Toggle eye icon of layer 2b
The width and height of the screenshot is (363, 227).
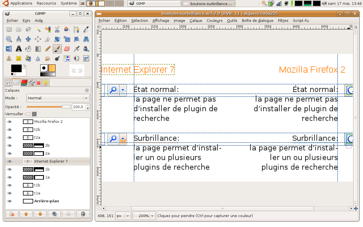click(x=10, y=145)
